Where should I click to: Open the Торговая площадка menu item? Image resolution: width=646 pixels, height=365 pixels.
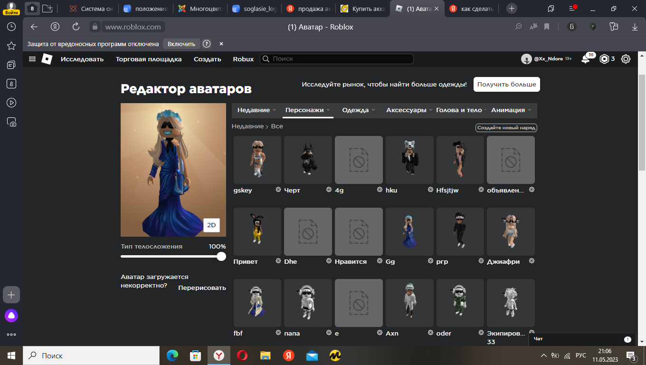tap(149, 59)
